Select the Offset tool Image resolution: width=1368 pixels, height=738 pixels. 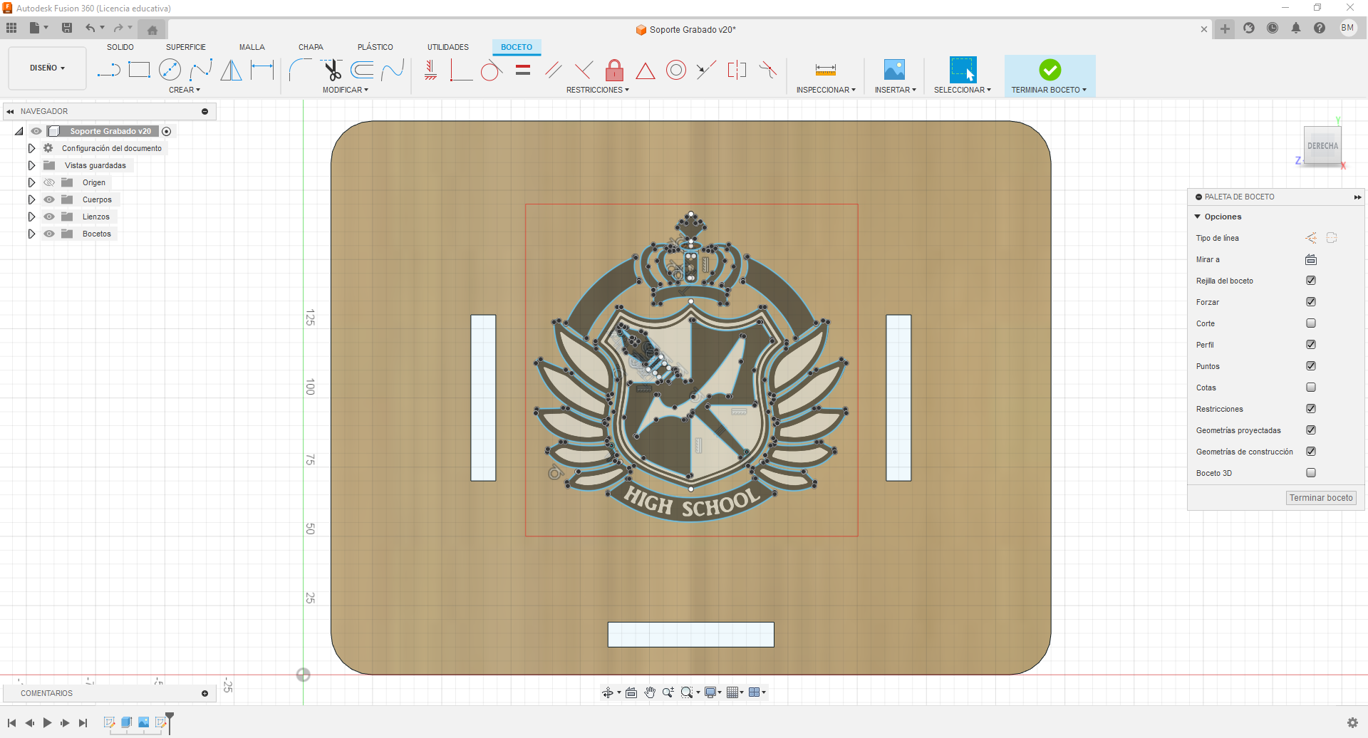[362, 70]
